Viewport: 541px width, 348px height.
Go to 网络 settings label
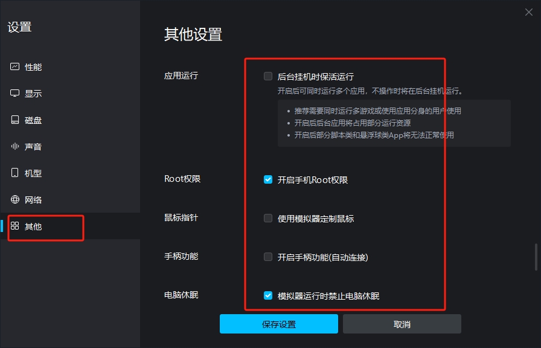click(33, 200)
